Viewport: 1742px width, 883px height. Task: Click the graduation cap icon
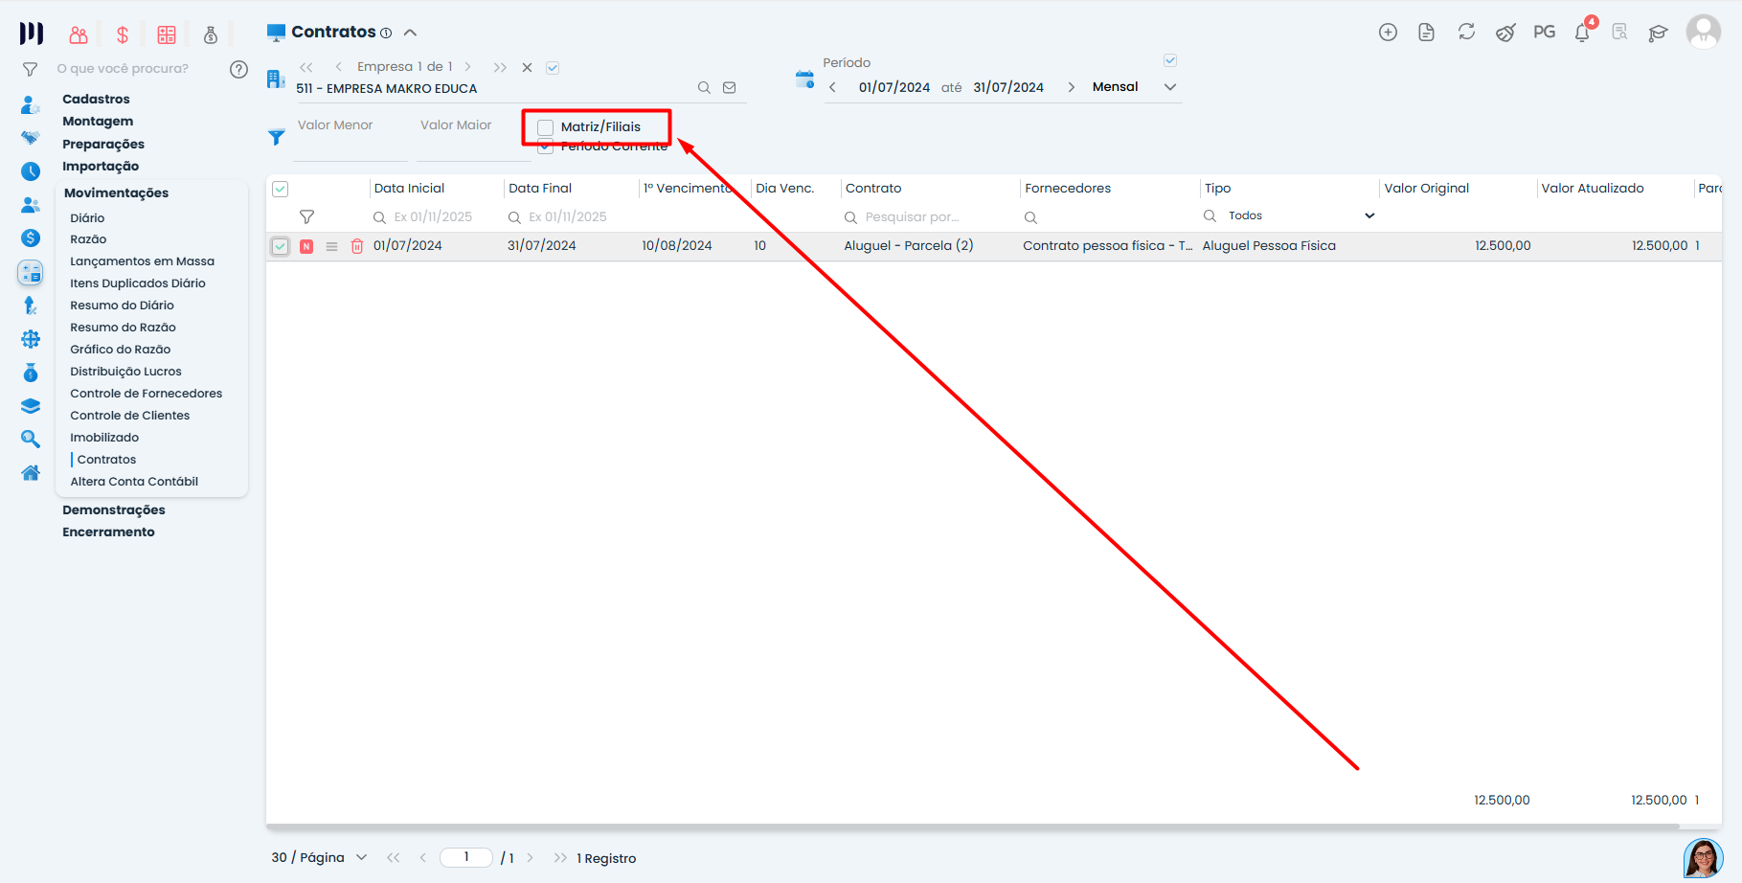[x=1658, y=34]
